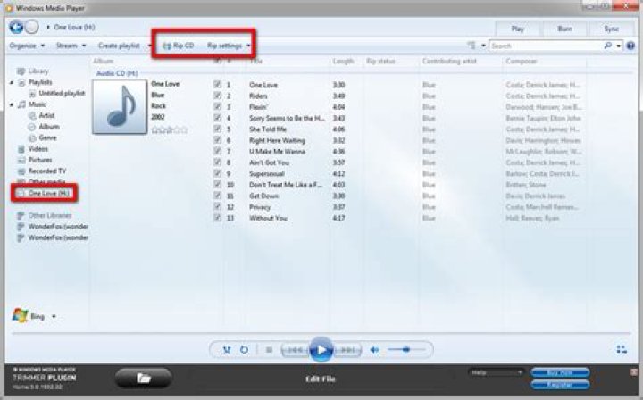Uncheck track 5 She Told Me

[217, 129]
